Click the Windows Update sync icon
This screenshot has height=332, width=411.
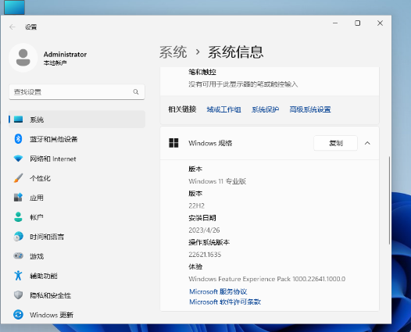tap(18, 315)
